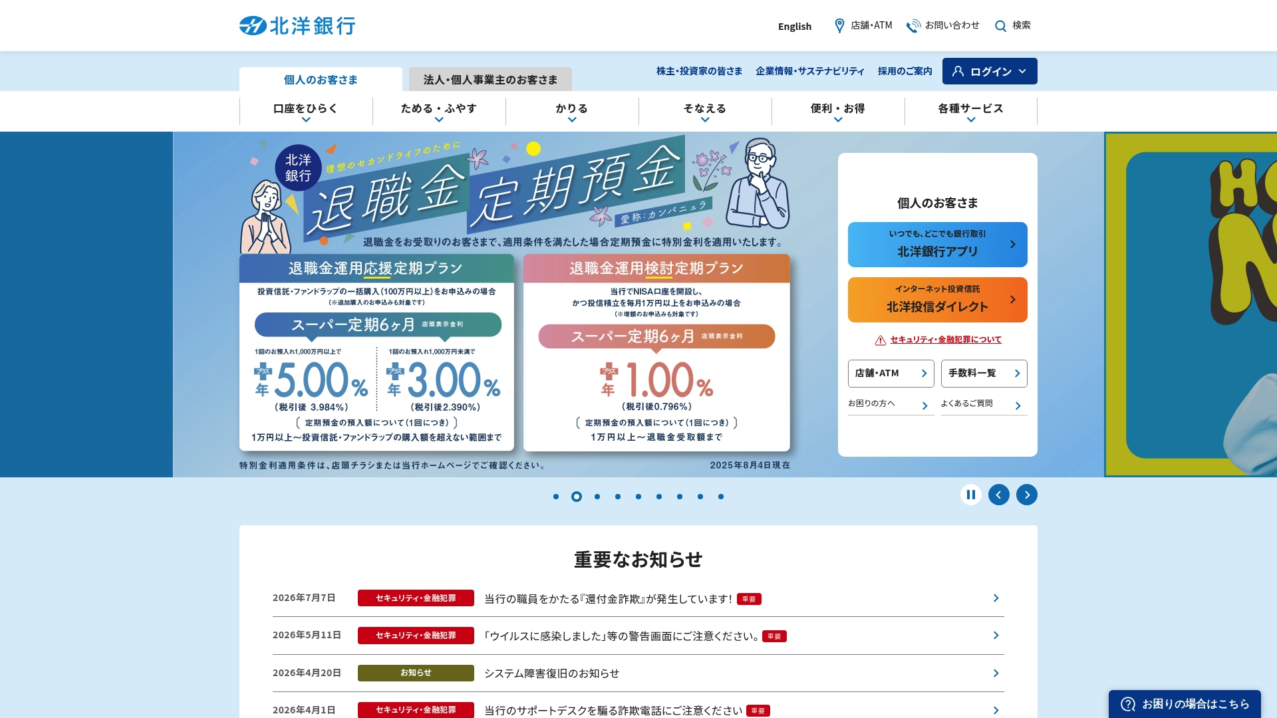Select ninth carousel dot indicator

[721, 497]
